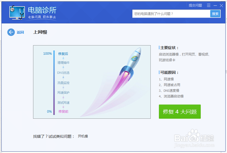Click reason 4、浏览器启动慢
This screenshot has width=227, height=153.
click(171, 96)
